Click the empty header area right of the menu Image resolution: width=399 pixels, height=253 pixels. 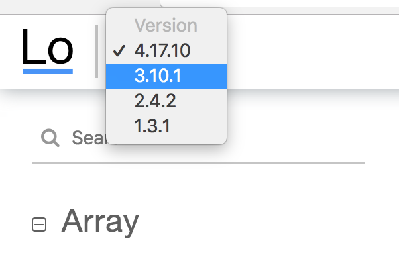tap(312, 52)
